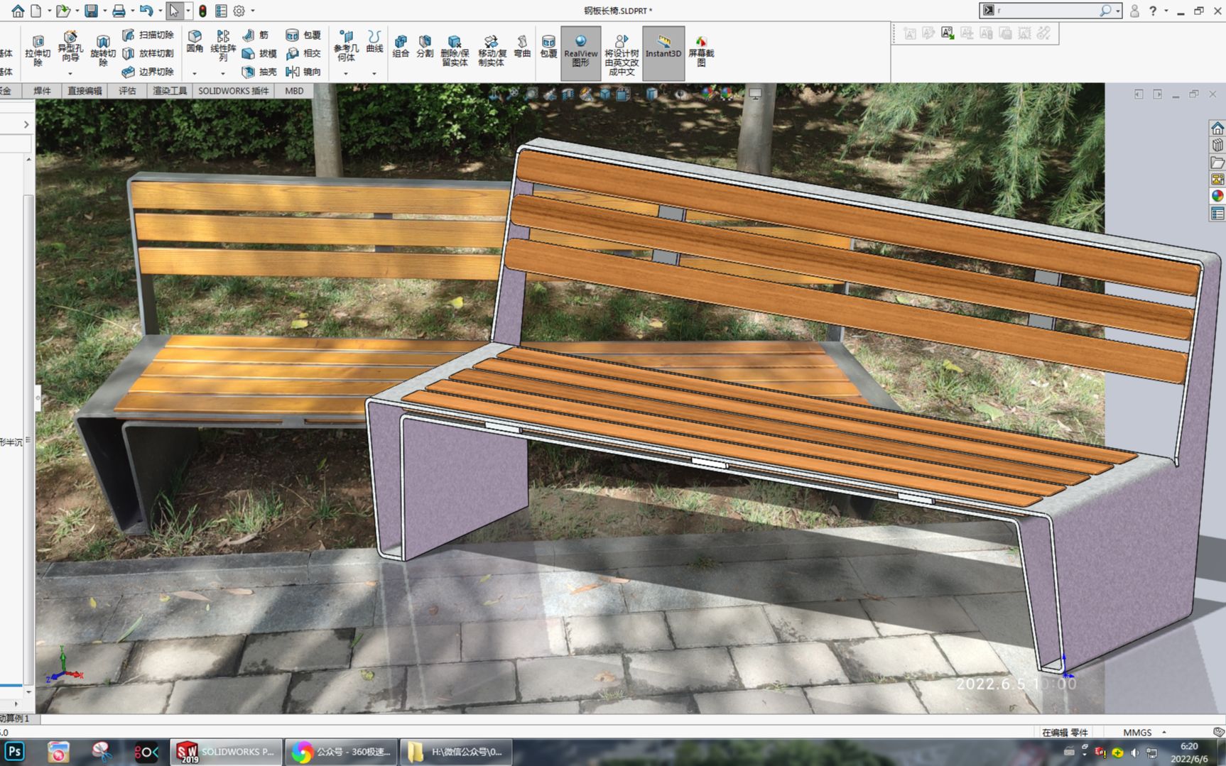1226x766 pixels.
Task: Select the 放样切割 (Lofted Cut) tool
Action: pos(148,53)
